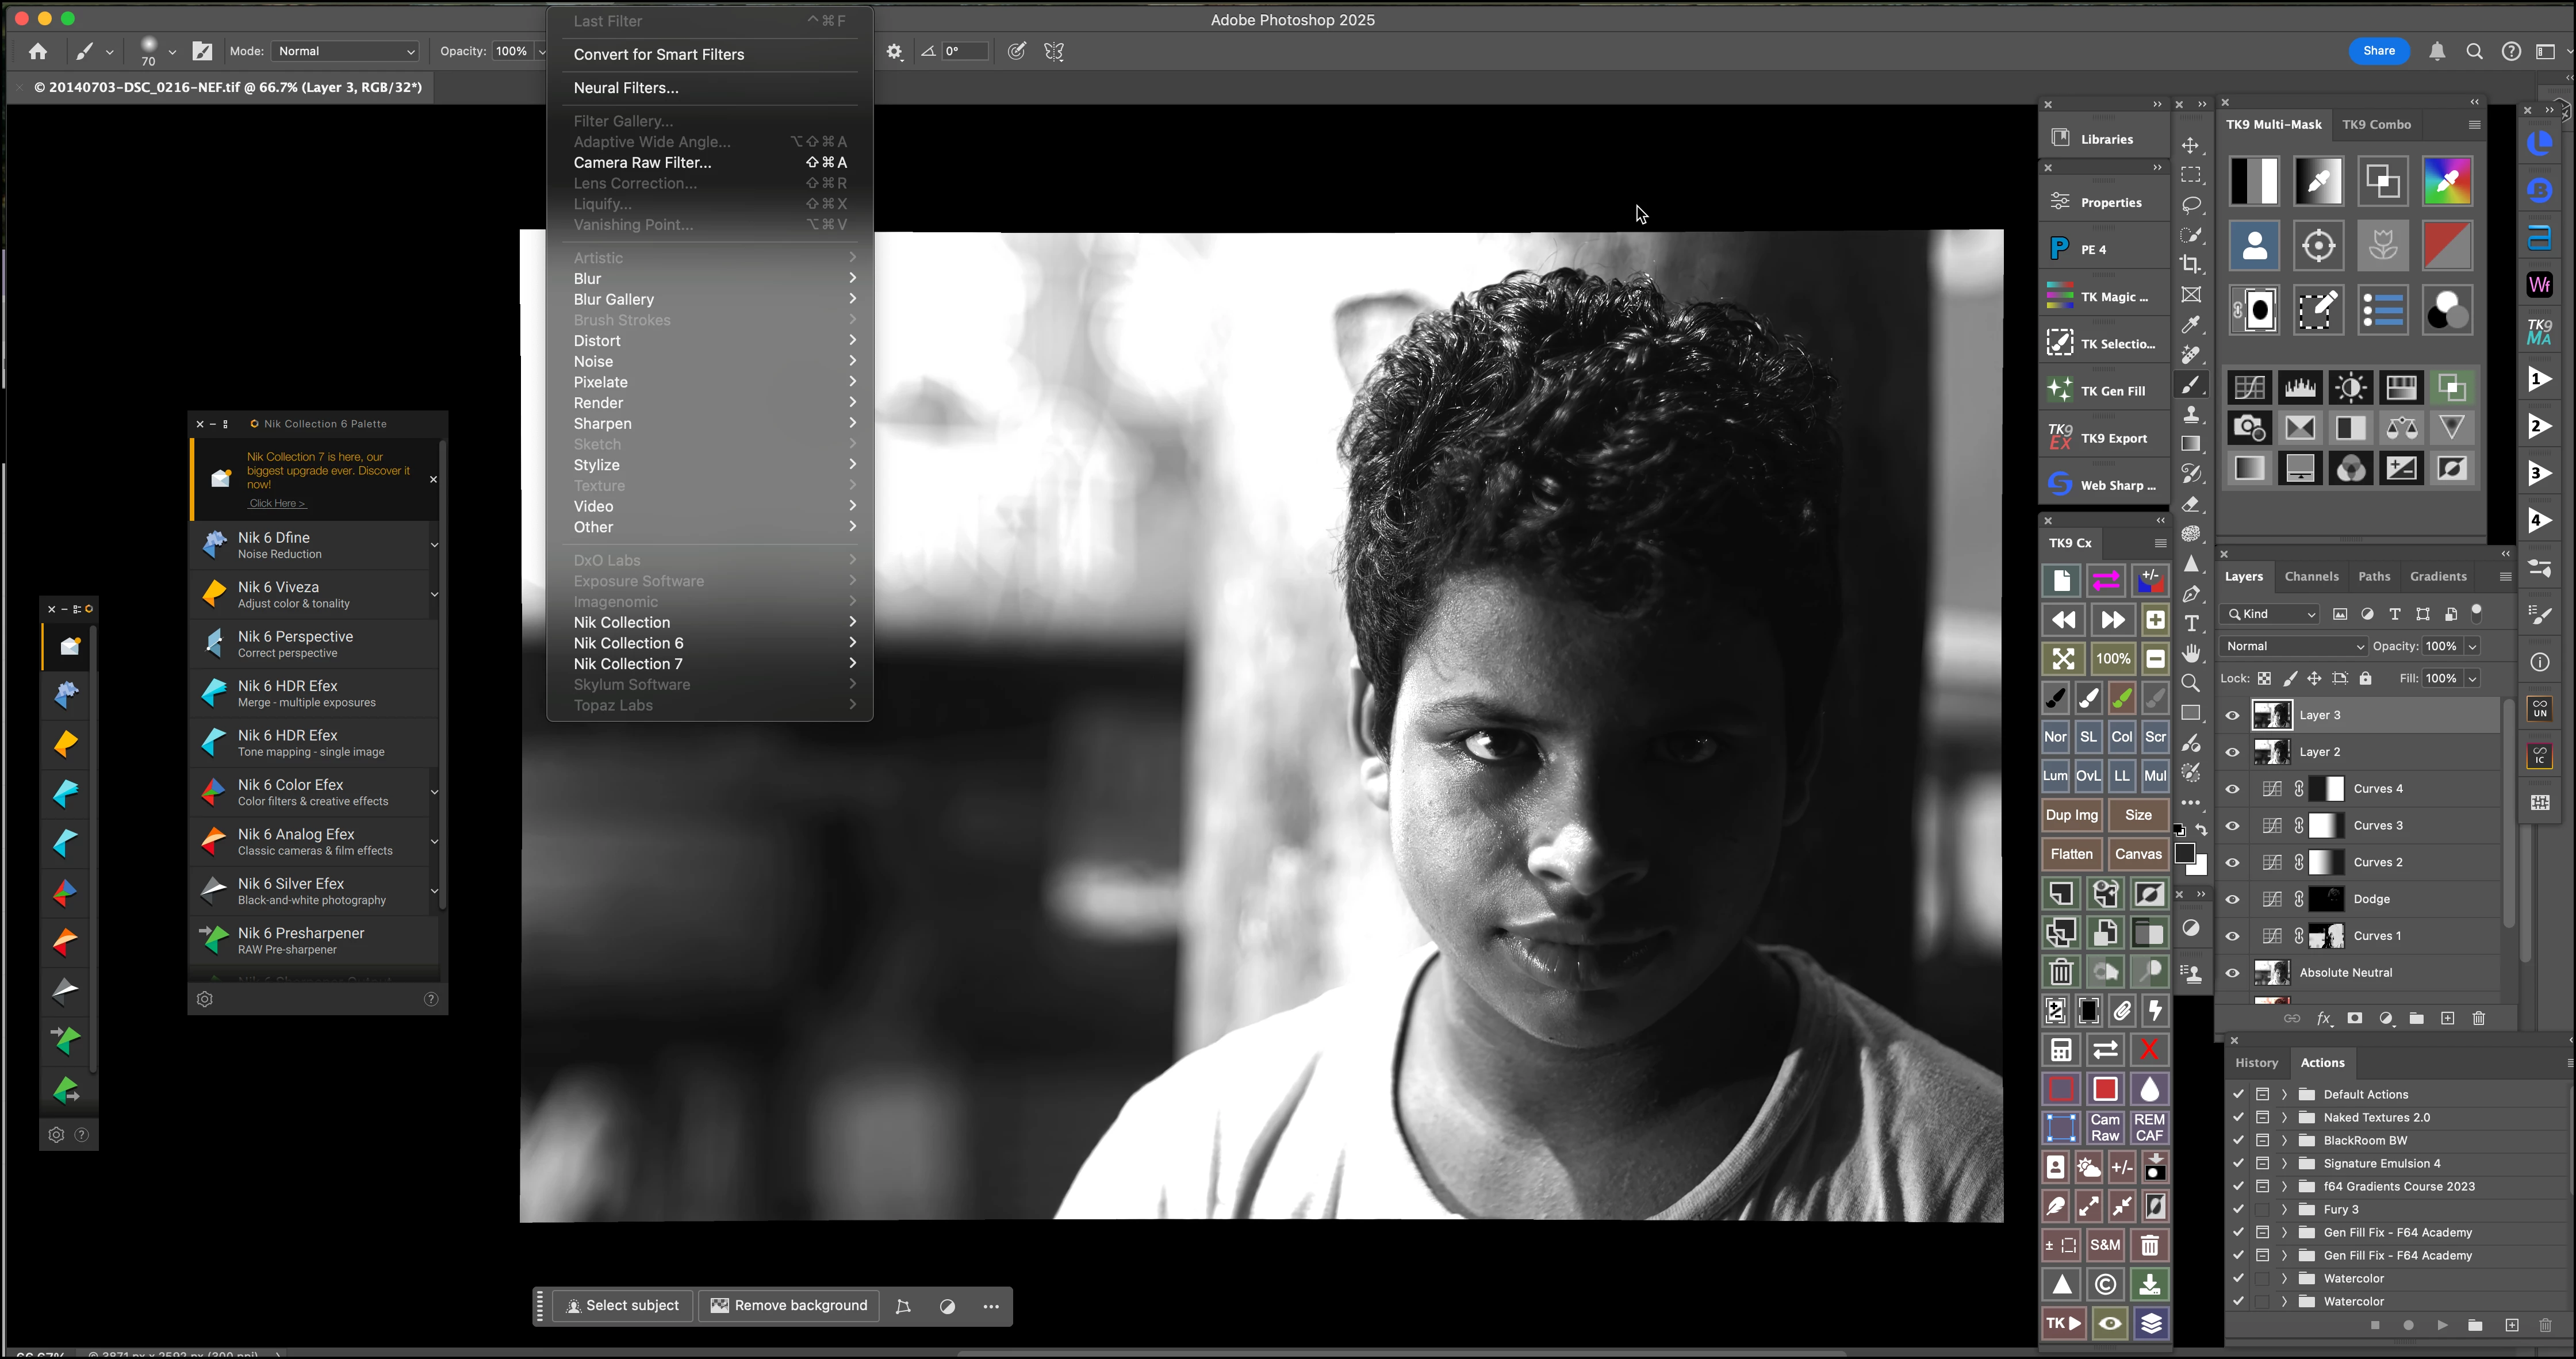Open the notifications bell icon
This screenshot has height=1359, width=2576.
point(2437,52)
